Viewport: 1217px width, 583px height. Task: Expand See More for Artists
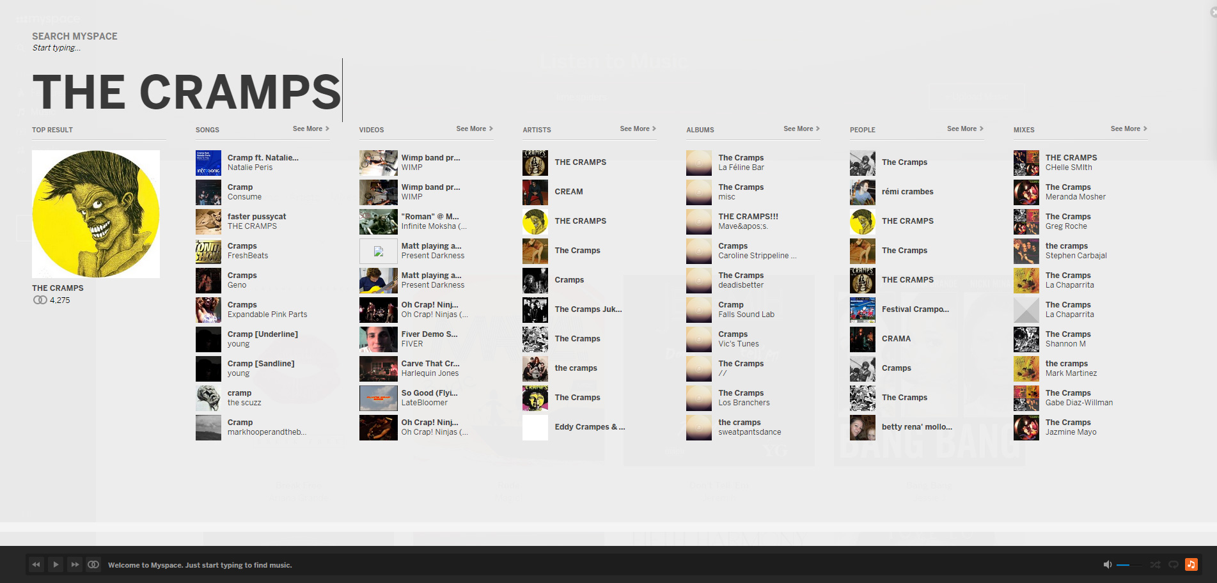tap(638, 128)
